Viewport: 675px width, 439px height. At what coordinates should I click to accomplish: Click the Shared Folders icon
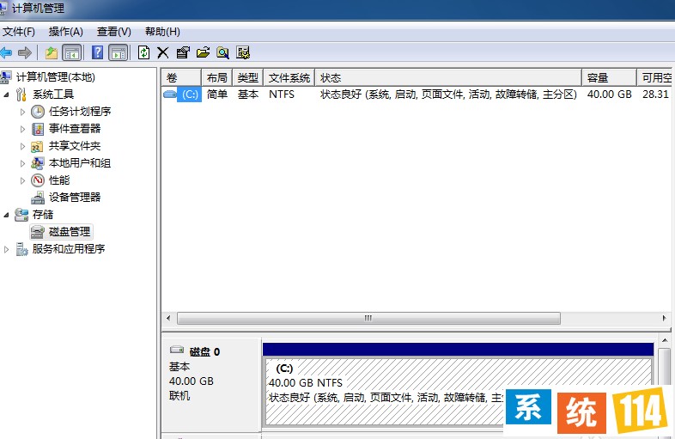click(37, 147)
